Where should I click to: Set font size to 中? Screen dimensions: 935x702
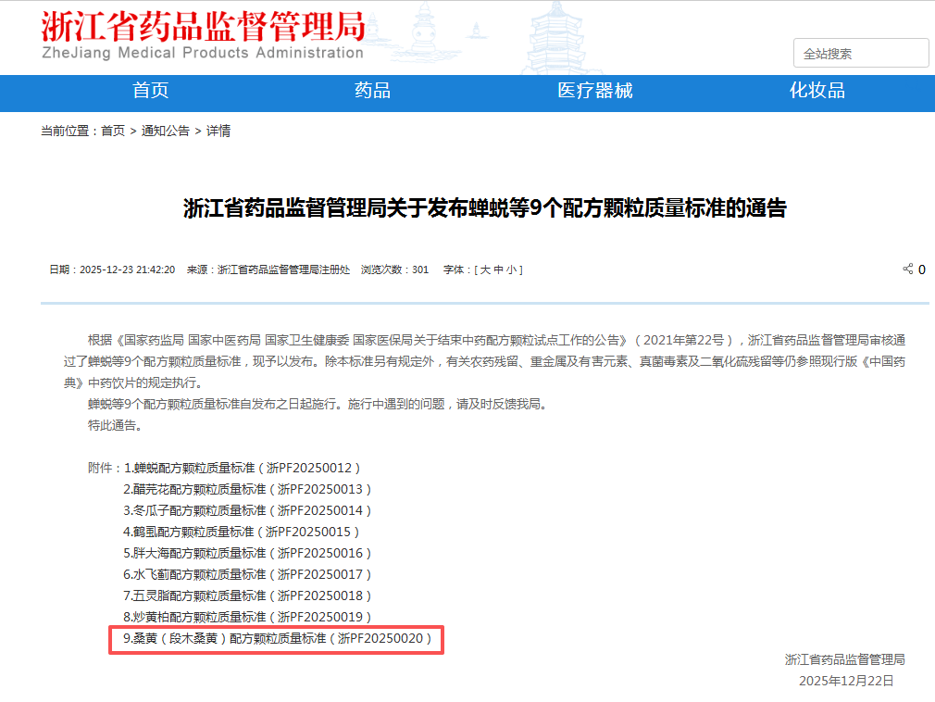[x=498, y=270]
